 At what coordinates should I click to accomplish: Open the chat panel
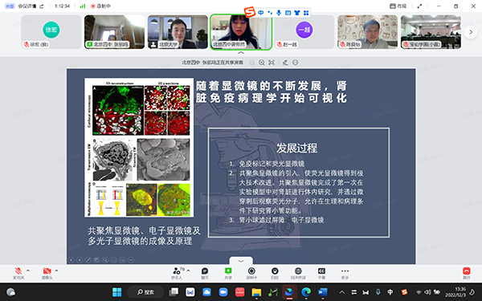point(205,273)
